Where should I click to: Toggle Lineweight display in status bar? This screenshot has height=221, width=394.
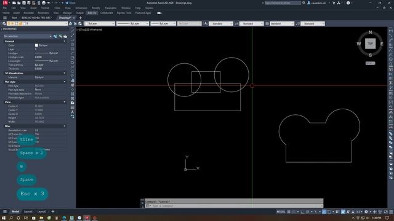tap(337, 212)
